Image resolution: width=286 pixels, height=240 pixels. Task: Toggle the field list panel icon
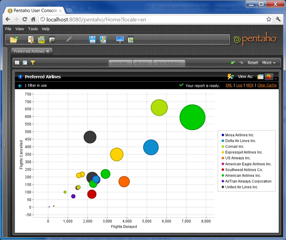17,63
